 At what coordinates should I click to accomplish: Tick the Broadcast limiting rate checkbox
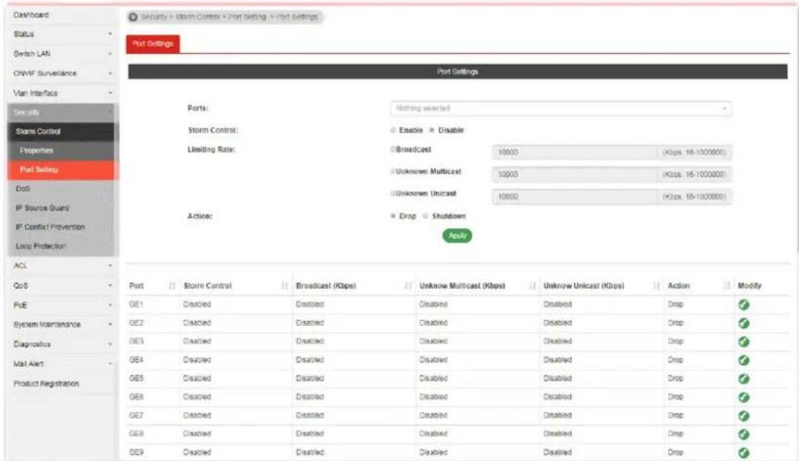tap(393, 150)
